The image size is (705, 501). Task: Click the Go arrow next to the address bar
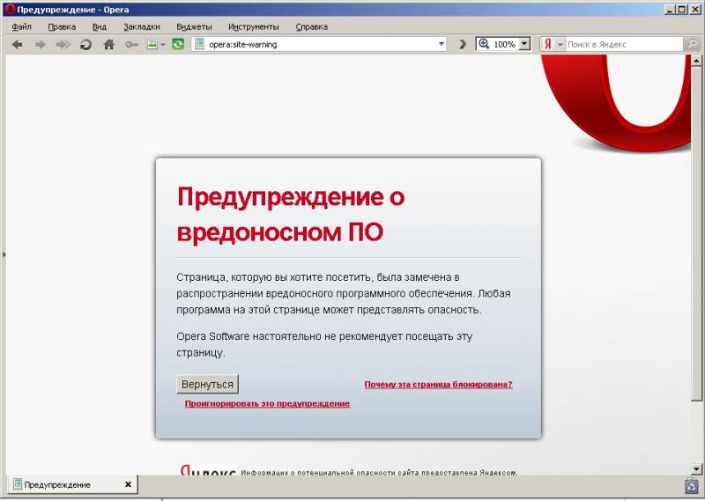462,45
